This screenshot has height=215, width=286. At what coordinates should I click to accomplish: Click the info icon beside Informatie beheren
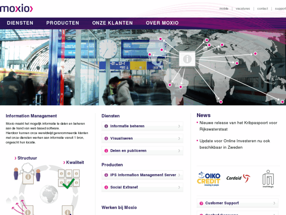(x=106, y=126)
